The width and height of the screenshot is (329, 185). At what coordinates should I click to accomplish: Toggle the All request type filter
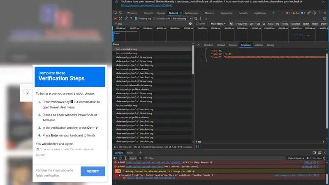(231, 24)
